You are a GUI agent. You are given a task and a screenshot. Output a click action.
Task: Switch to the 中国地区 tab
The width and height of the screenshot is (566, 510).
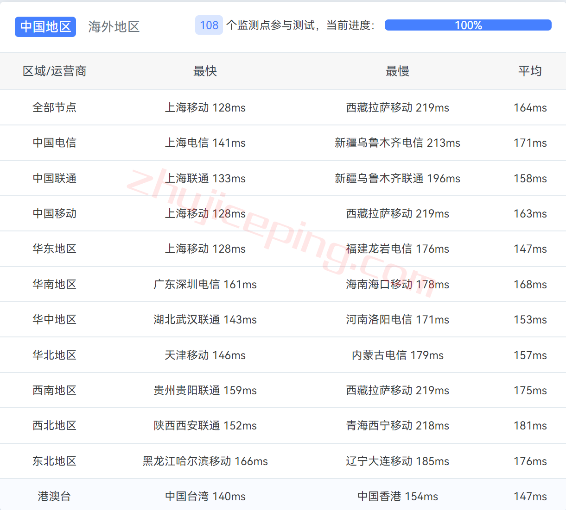pos(45,26)
